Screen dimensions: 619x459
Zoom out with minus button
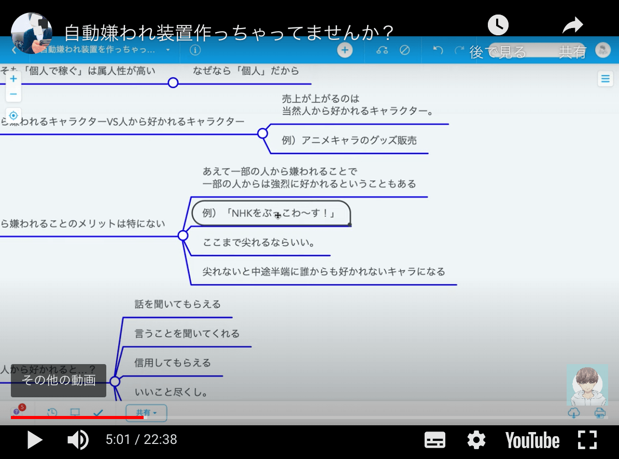tap(13, 94)
